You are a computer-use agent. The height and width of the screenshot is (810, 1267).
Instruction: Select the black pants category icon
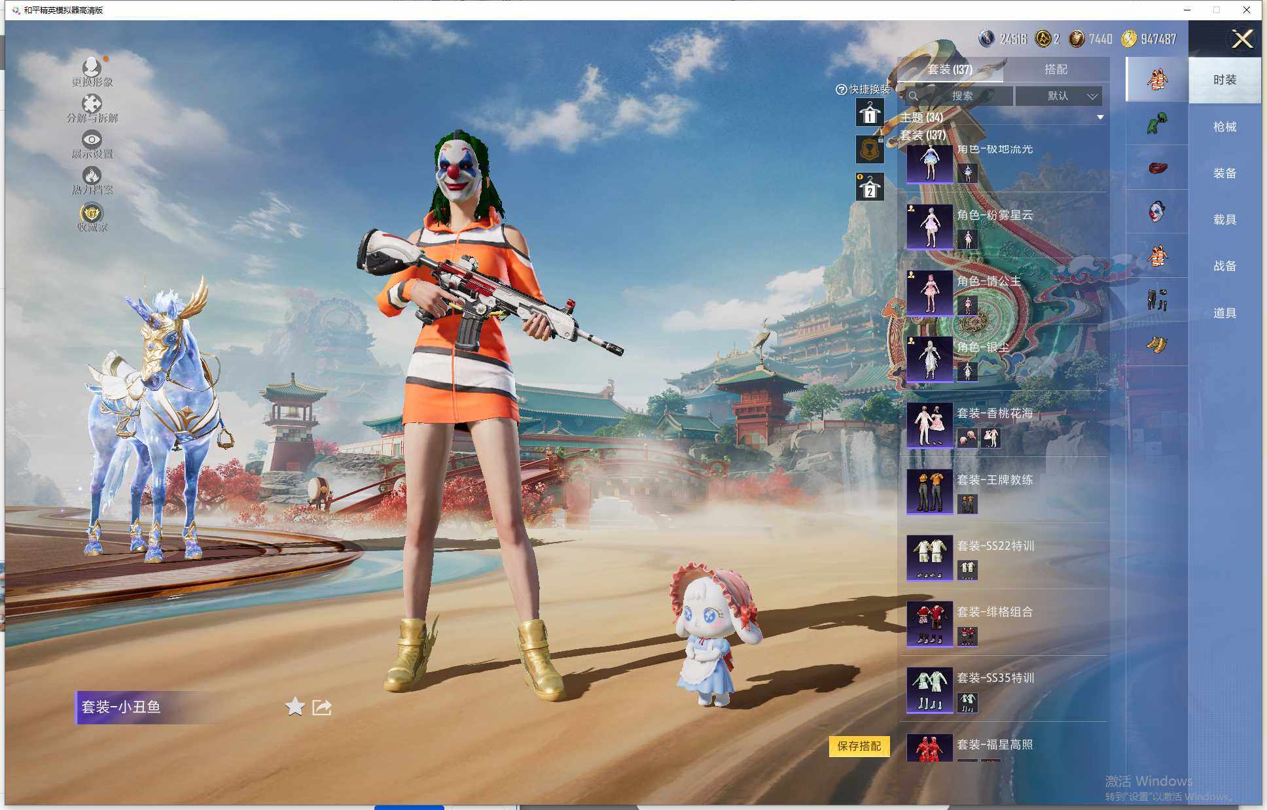click(x=1156, y=299)
